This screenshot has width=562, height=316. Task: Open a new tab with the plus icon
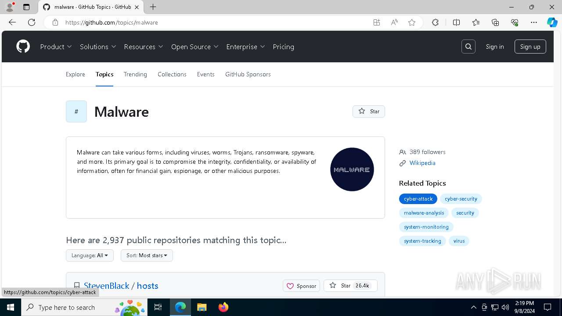point(153,7)
